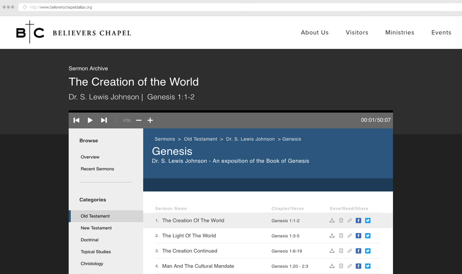The image size is (462, 274).
Task: Share The Creation Of The World on Twitter
Action: click(368, 221)
